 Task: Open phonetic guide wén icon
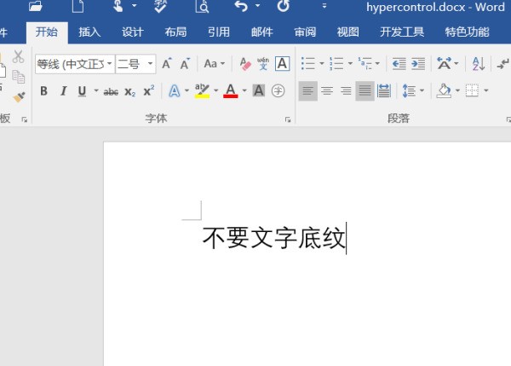pyautogui.click(x=263, y=64)
